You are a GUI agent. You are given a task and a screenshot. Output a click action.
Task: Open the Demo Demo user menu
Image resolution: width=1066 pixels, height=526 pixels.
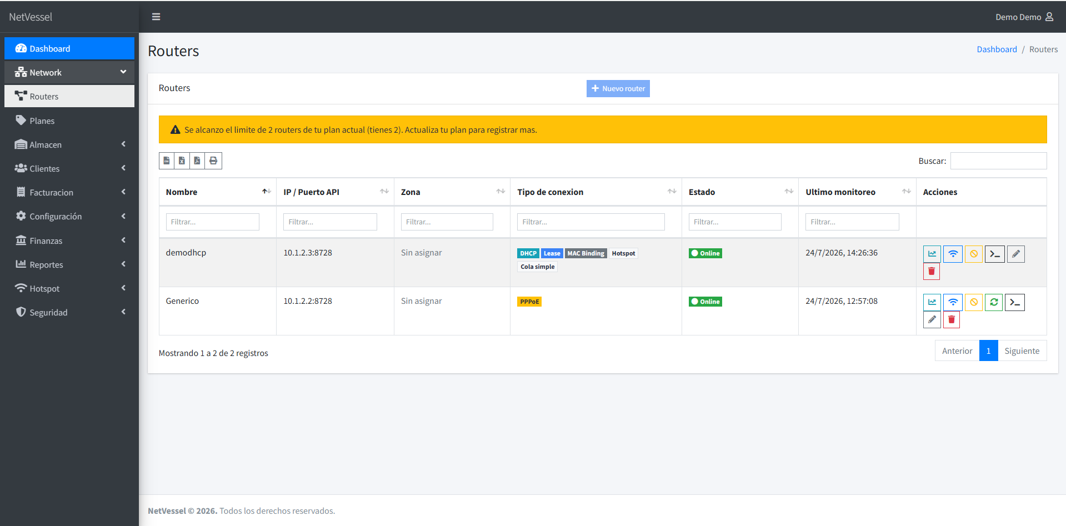1024,17
